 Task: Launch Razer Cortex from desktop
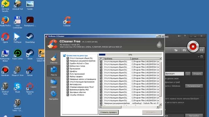click(x=17, y=55)
